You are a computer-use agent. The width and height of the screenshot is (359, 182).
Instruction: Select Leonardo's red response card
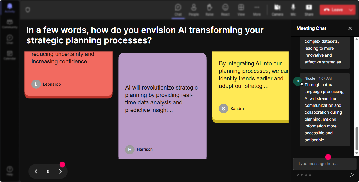pos(68,75)
